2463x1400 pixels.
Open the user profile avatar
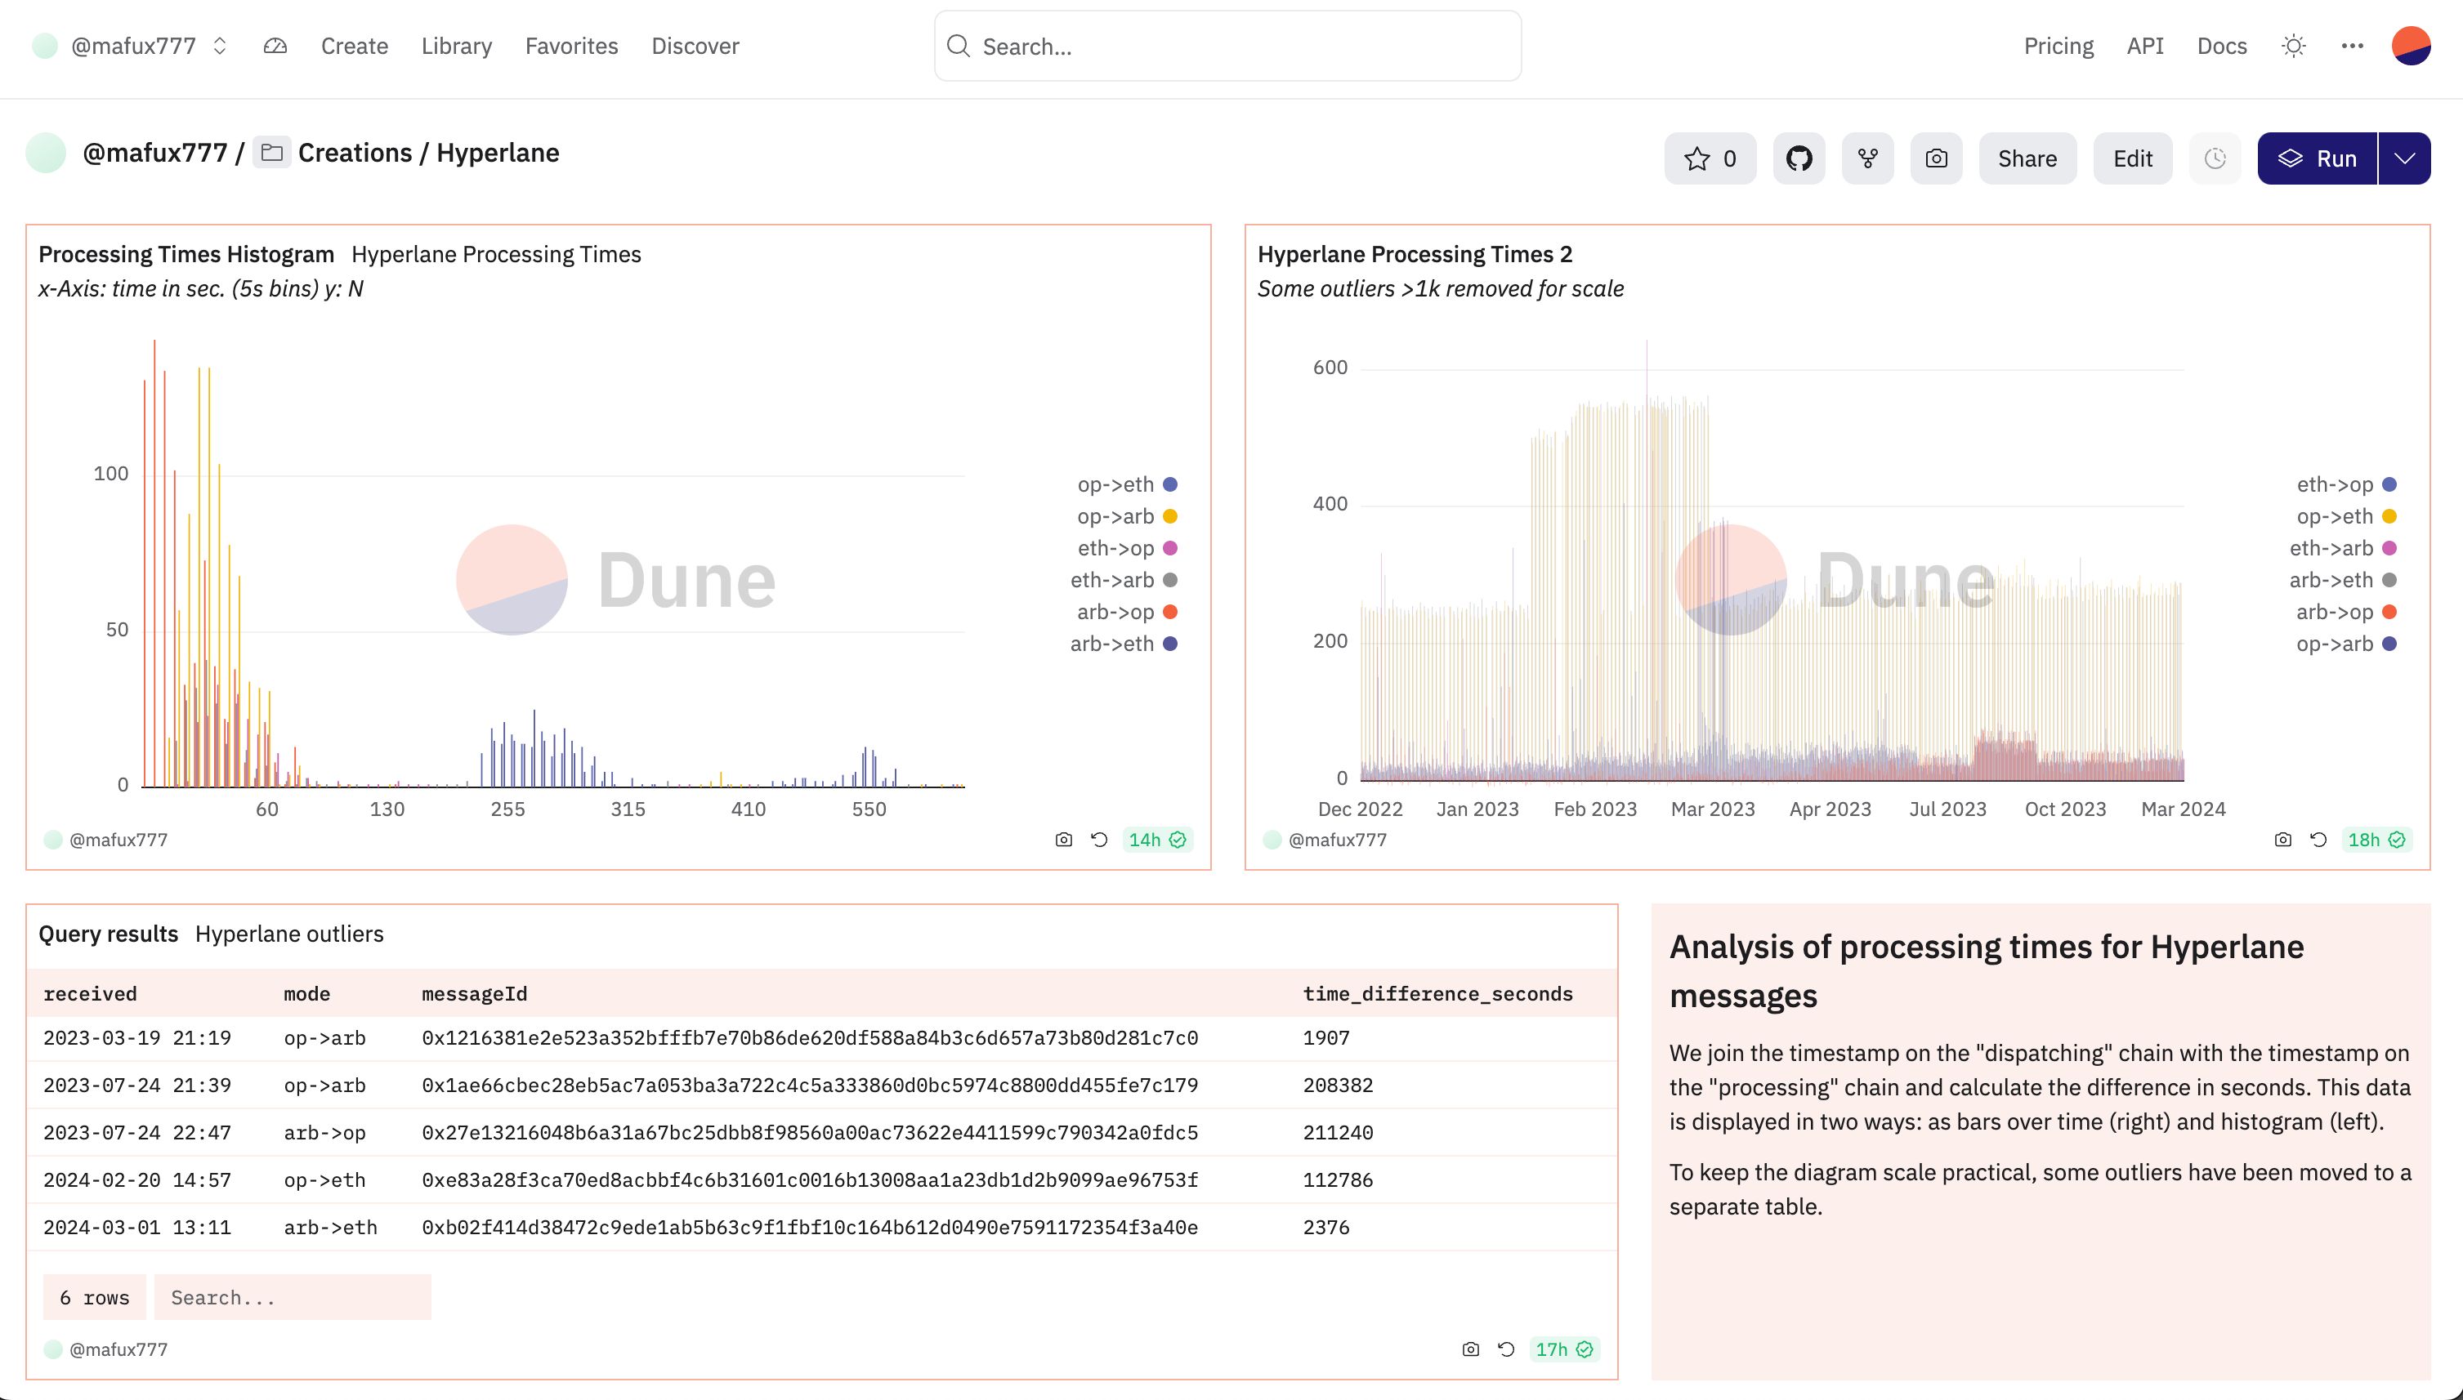[x=2411, y=47]
